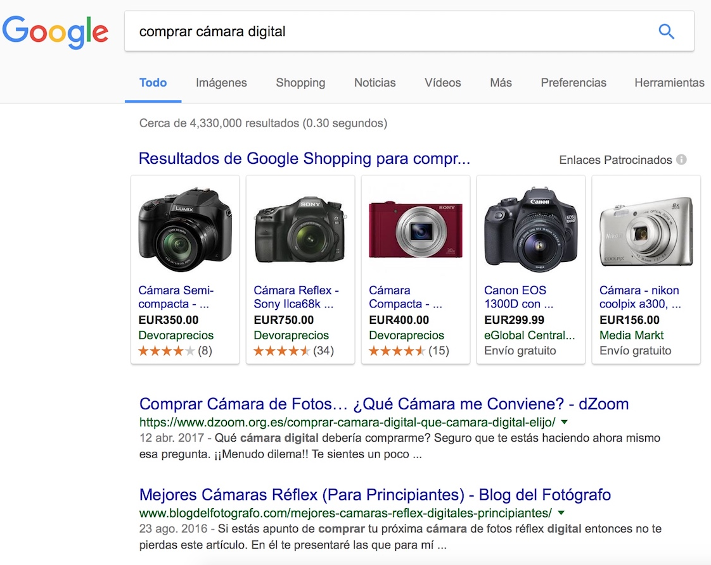711x565 pixels.
Task: Open the Resultados de Google Shopping heading link
Action: click(x=304, y=159)
